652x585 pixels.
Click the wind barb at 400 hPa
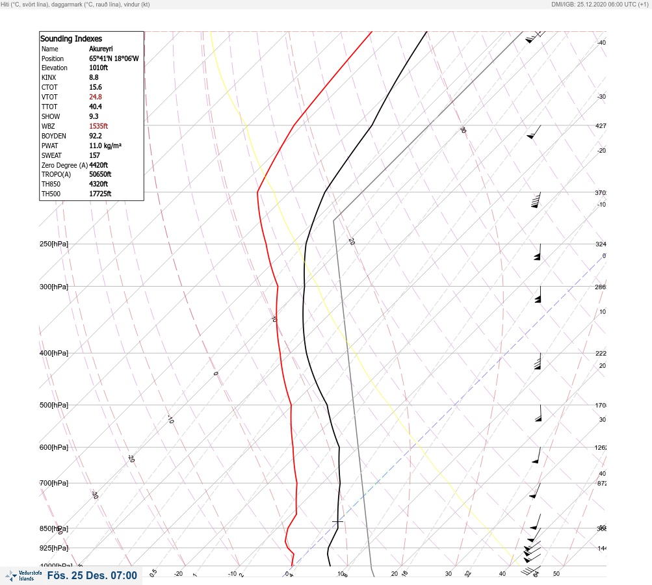[538, 361]
